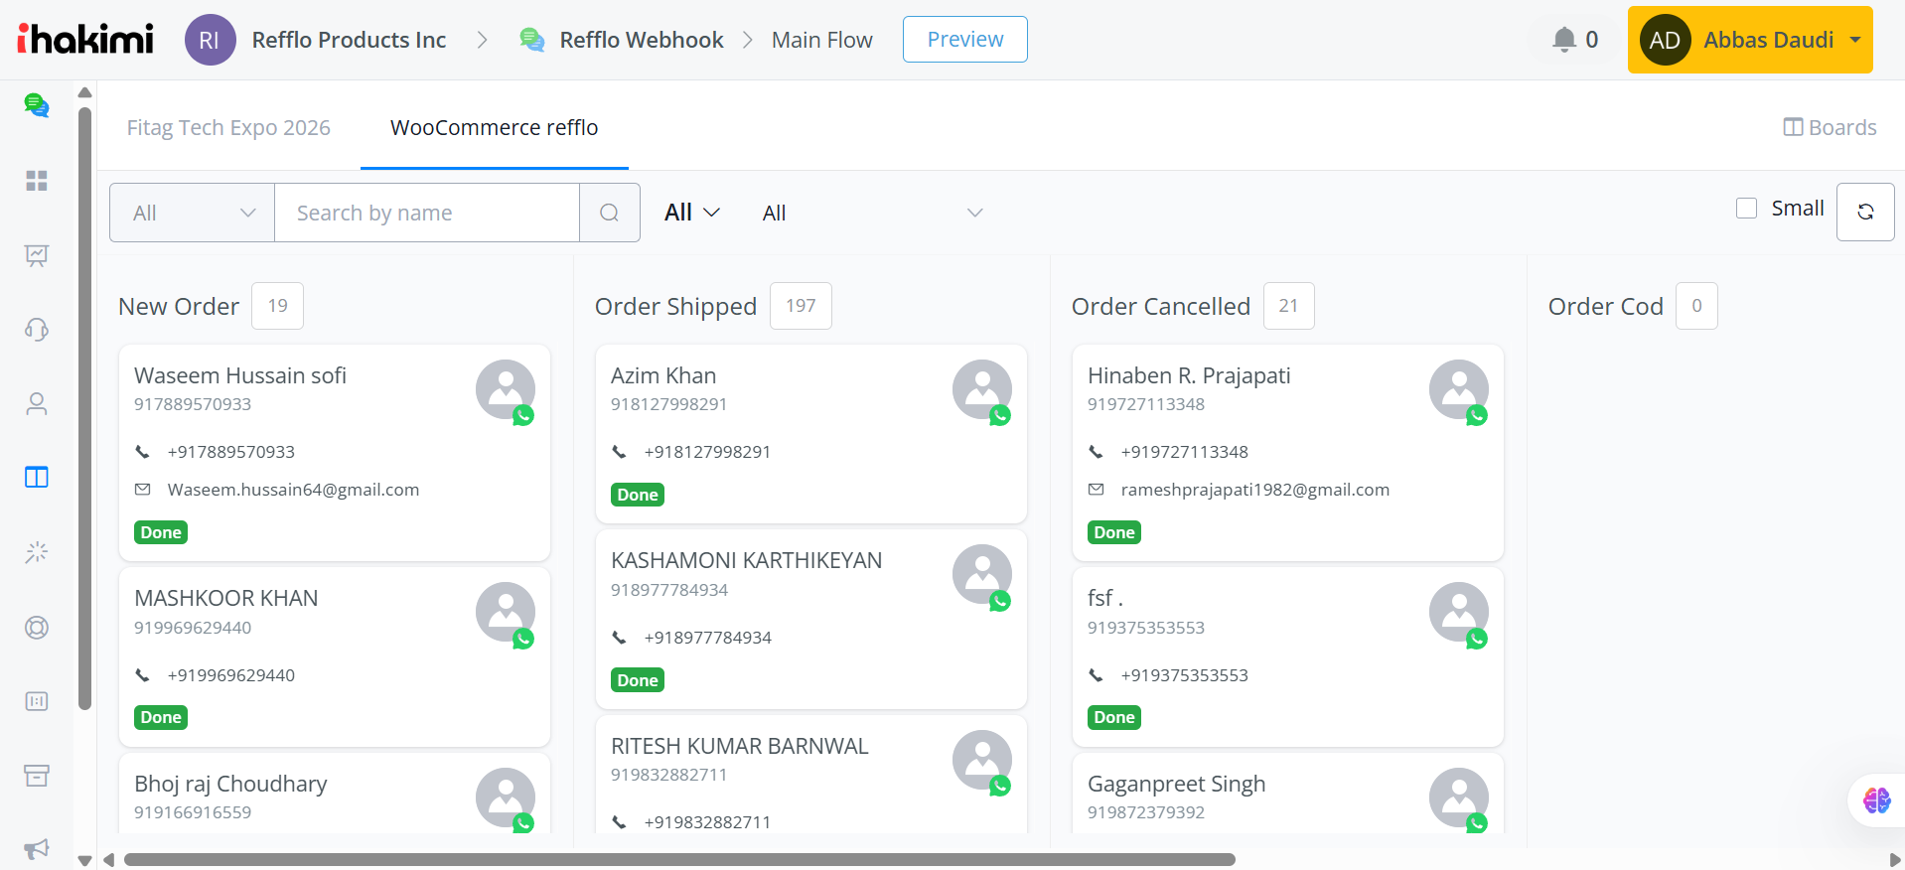Click phone number +919375353553
Screen dimensions: 1905x870
[x=1185, y=675]
